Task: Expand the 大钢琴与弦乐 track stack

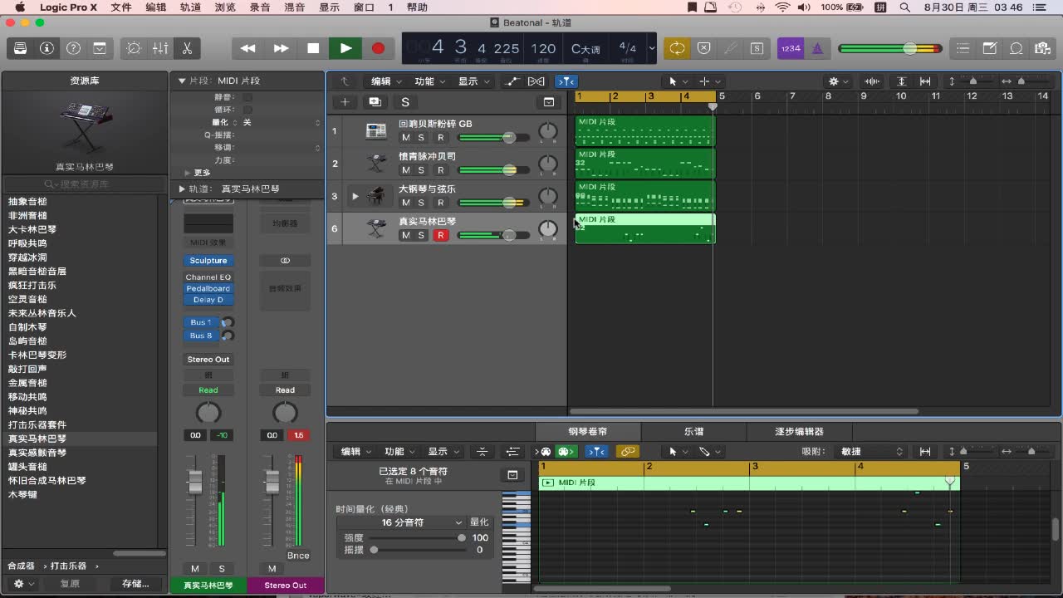Action: point(355,196)
